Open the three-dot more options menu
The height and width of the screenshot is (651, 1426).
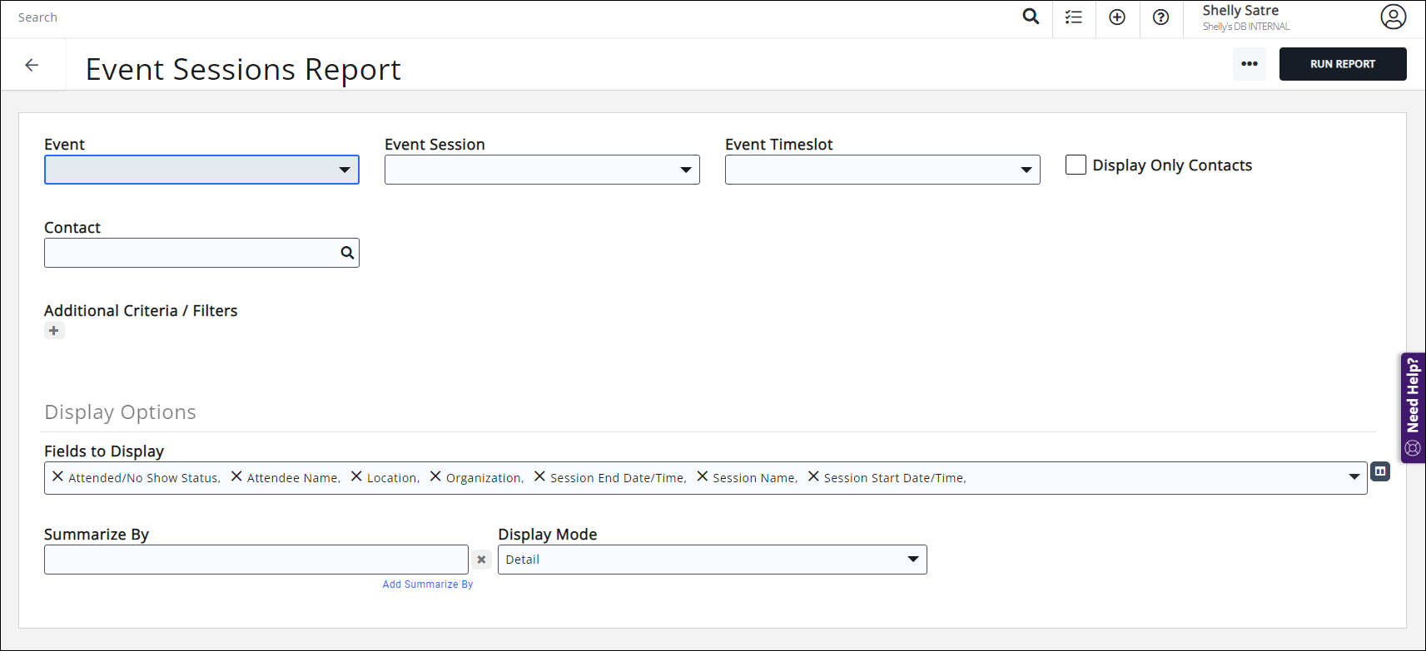(1249, 64)
